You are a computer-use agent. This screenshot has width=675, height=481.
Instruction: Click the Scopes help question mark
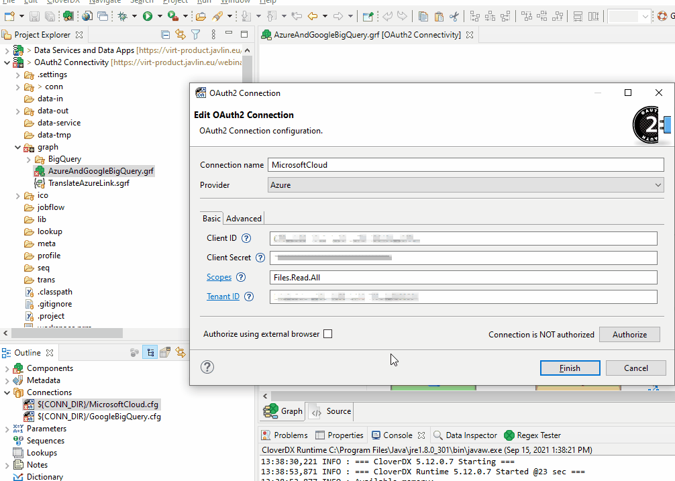(x=241, y=277)
